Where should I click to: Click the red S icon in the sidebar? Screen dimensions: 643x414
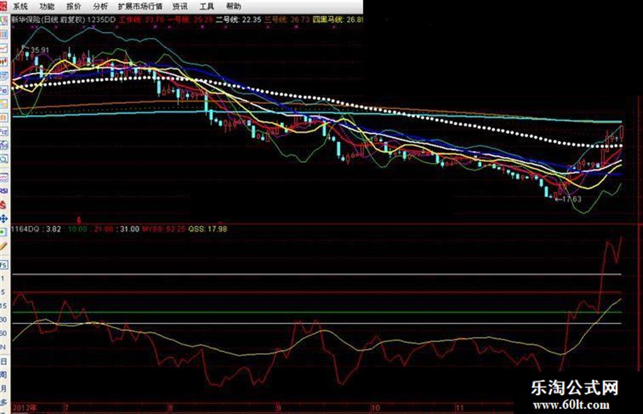pos(3,205)
